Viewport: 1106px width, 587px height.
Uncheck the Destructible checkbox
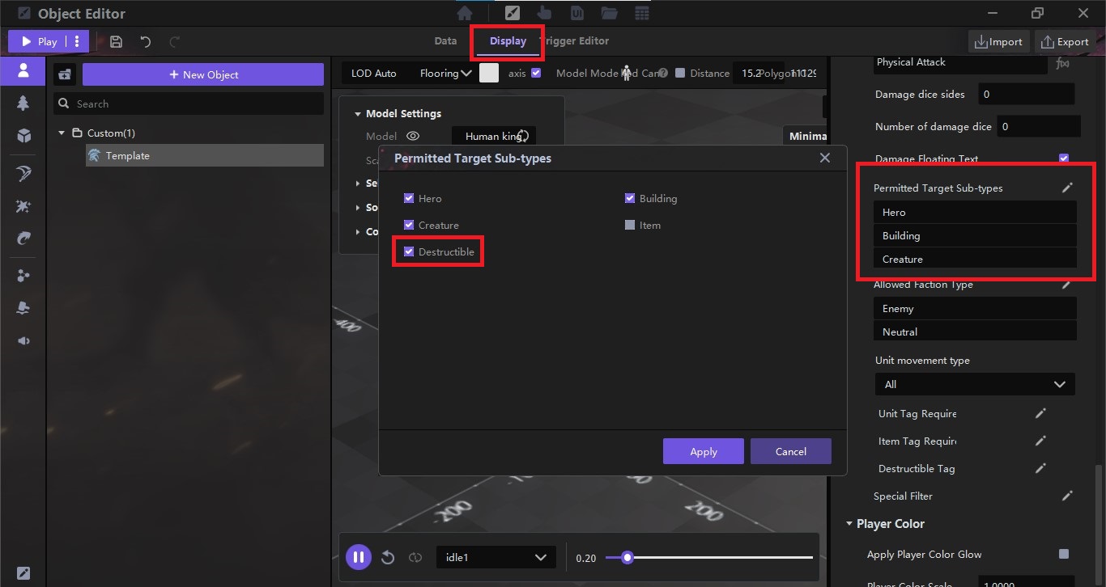click(x=409, y=251)
